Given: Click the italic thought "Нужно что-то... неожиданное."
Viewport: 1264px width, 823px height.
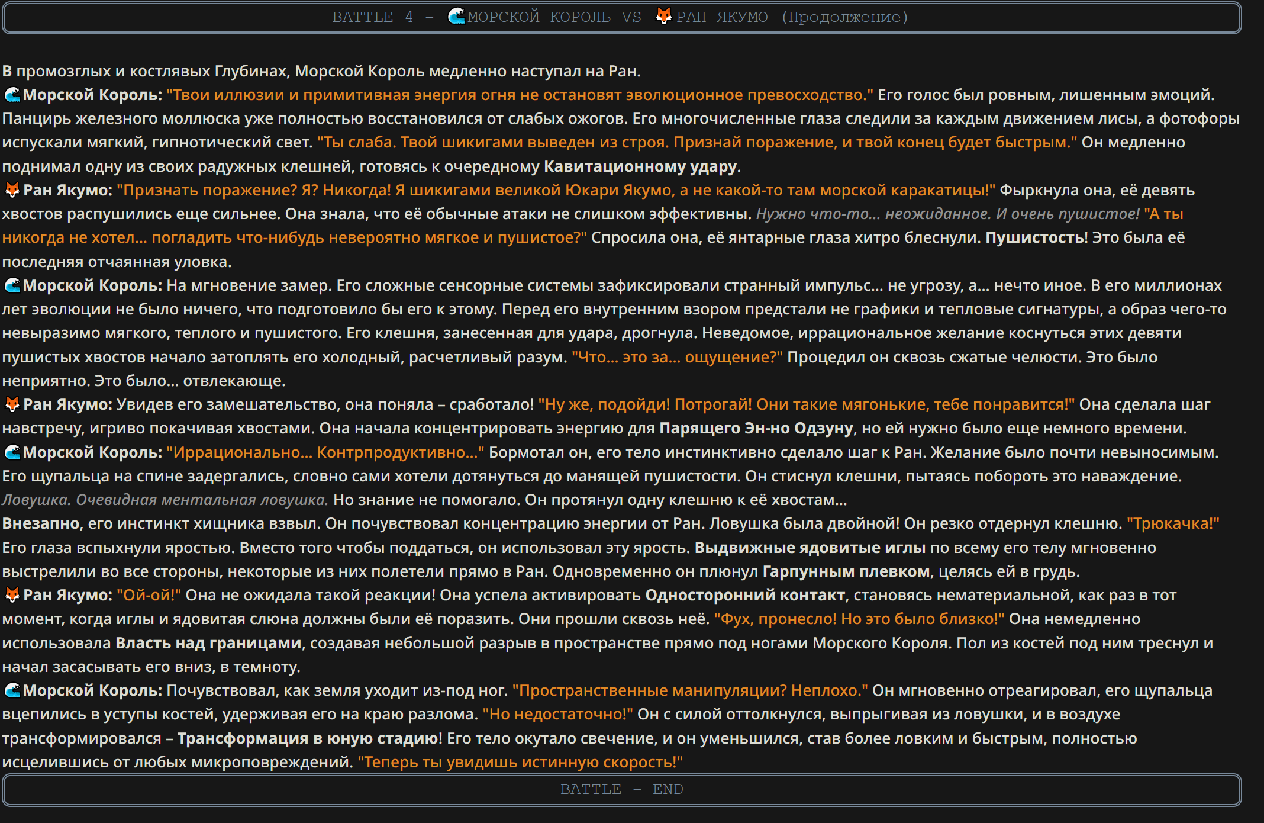Looking at the screenshot, I should pyautogui.click(x=873, y=214).
